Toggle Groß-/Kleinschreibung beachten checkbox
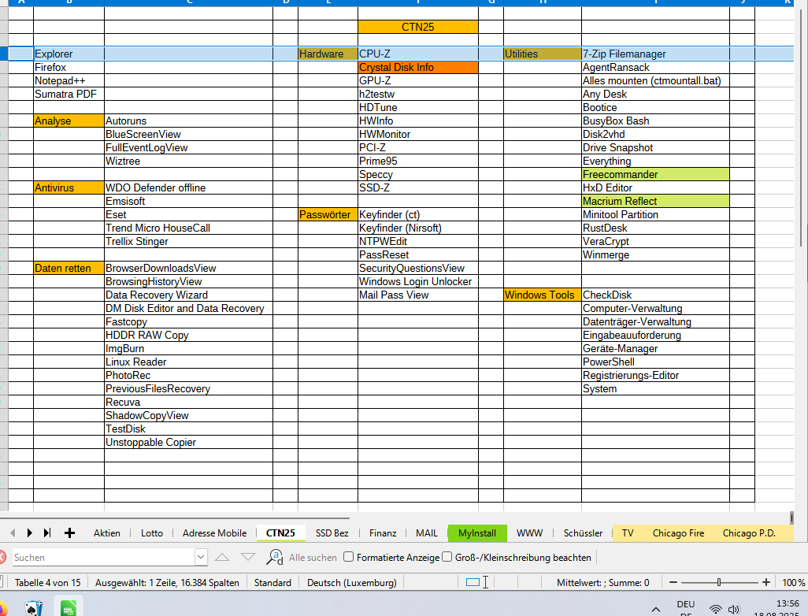Screen dimensions: 808x616 pos(447,557)
